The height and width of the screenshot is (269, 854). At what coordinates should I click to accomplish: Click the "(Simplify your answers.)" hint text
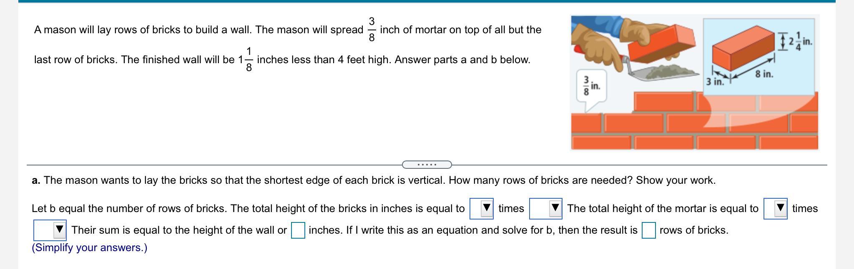(90, 248)
